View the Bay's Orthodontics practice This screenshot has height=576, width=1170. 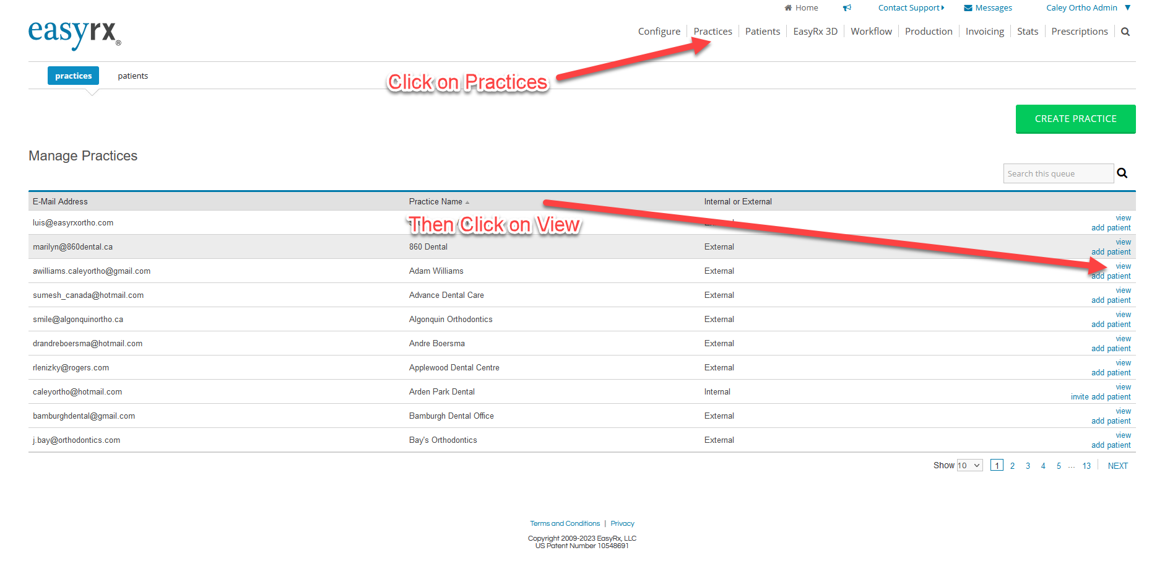click(1123, 435)
